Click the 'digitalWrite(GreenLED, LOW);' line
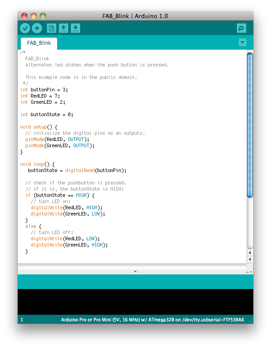 click(68, 214)
